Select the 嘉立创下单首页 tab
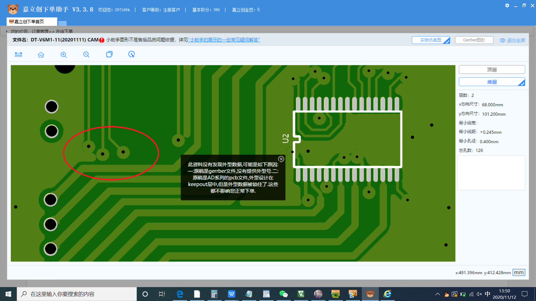This screenshot has height=301, width=536. 32,22
